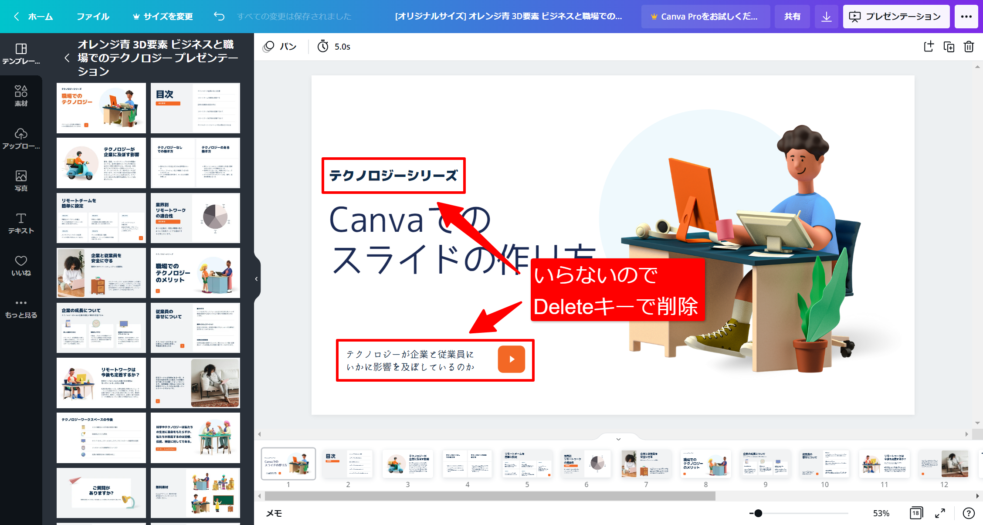Adjust the zoom slider handle

pyautogui.click(x=758, y=513)
